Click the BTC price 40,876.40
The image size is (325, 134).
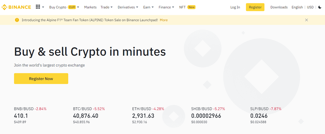[86, 116]
